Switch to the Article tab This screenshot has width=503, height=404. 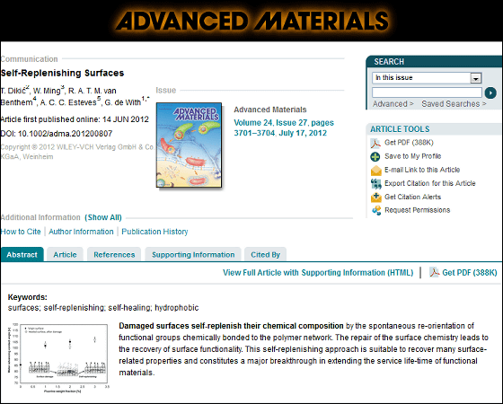pos(65,255)
